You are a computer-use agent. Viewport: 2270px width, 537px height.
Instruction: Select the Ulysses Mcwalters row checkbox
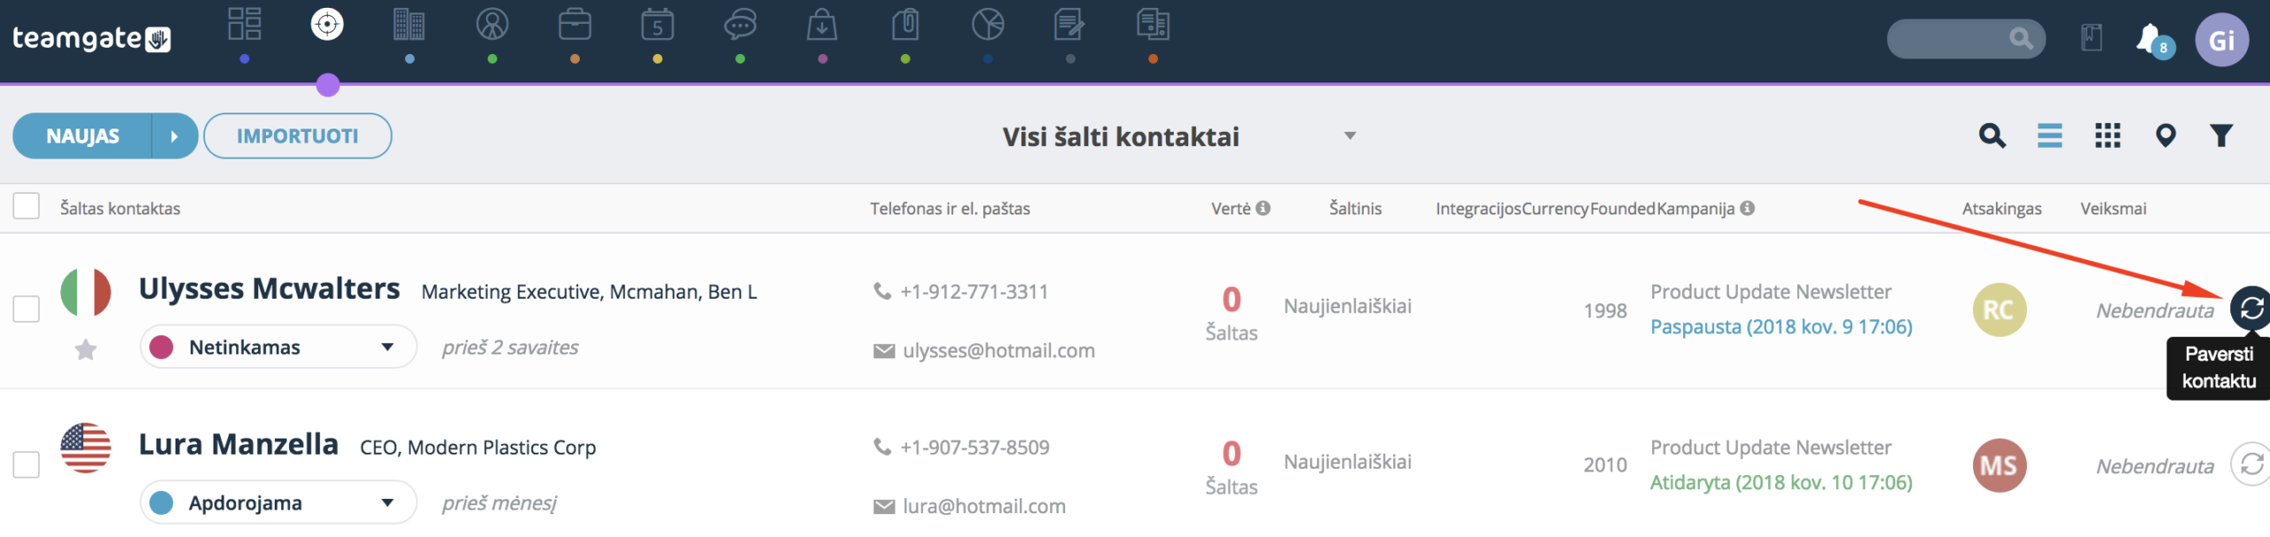click(27, 309)
